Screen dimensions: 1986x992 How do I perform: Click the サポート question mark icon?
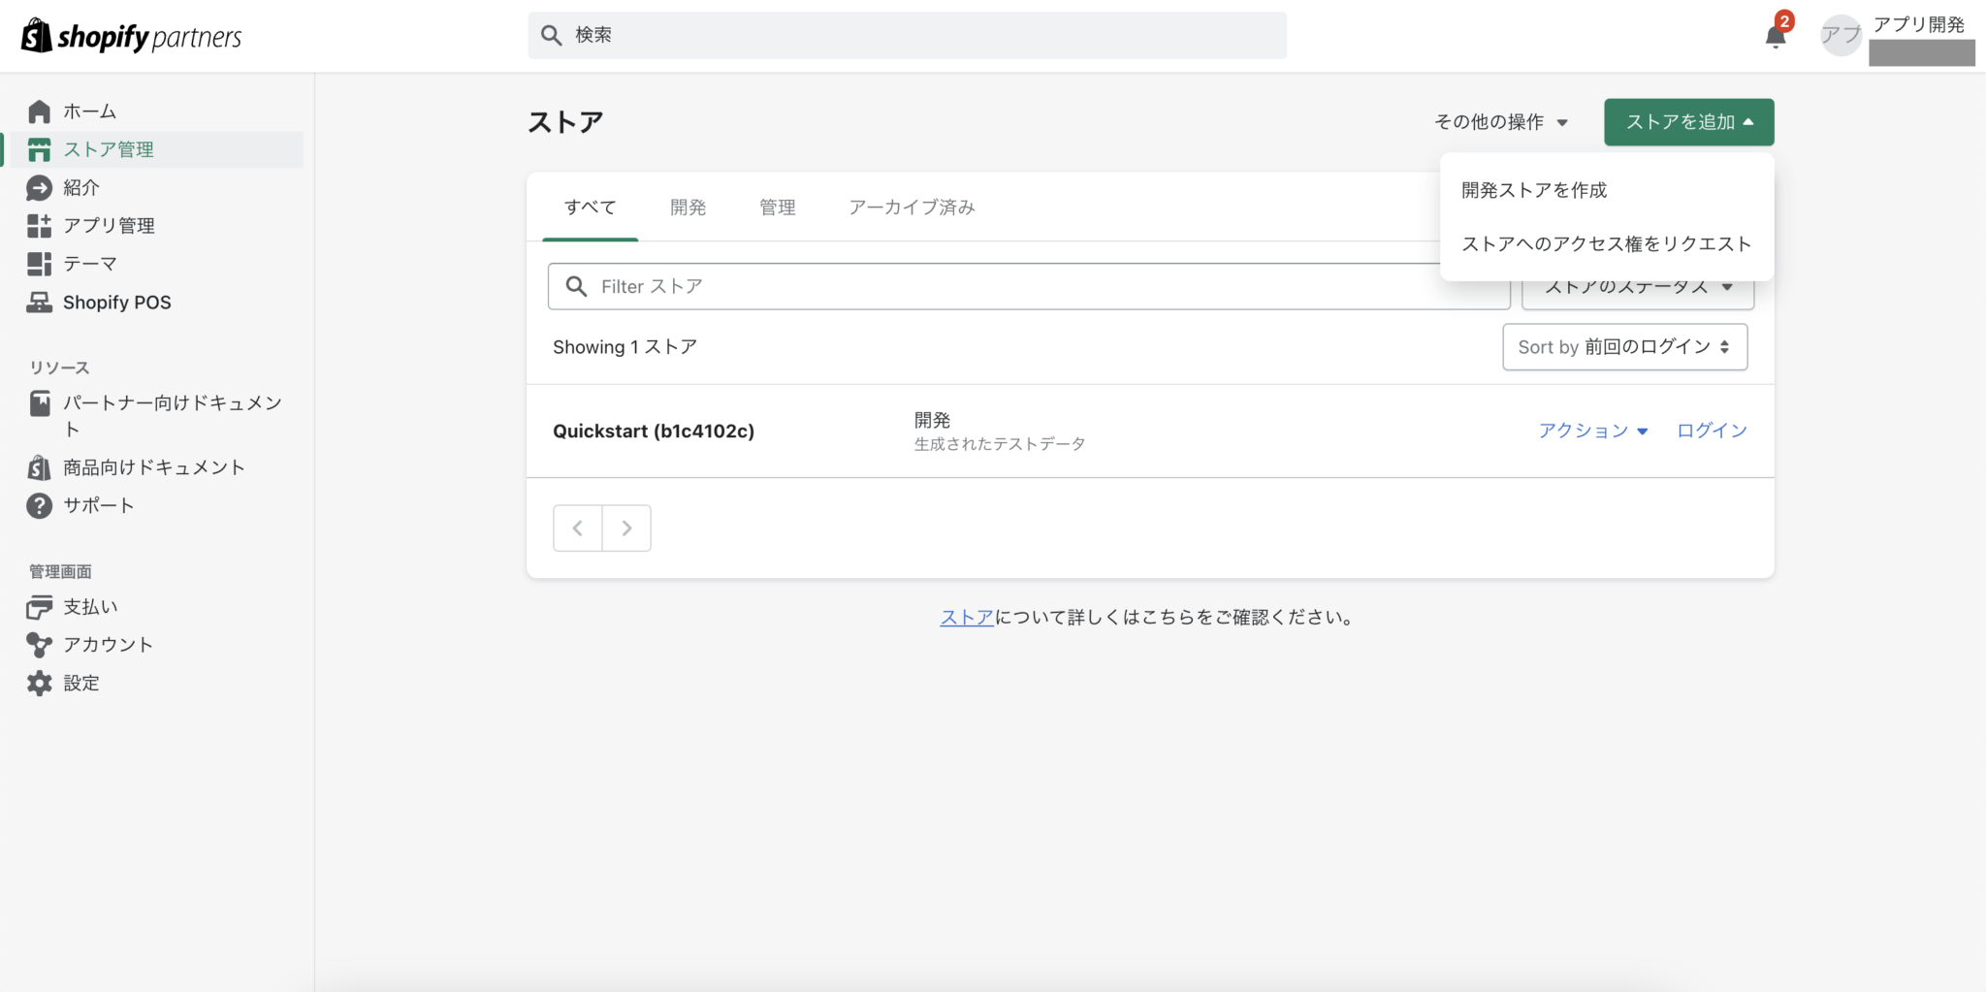coord(39,504)
